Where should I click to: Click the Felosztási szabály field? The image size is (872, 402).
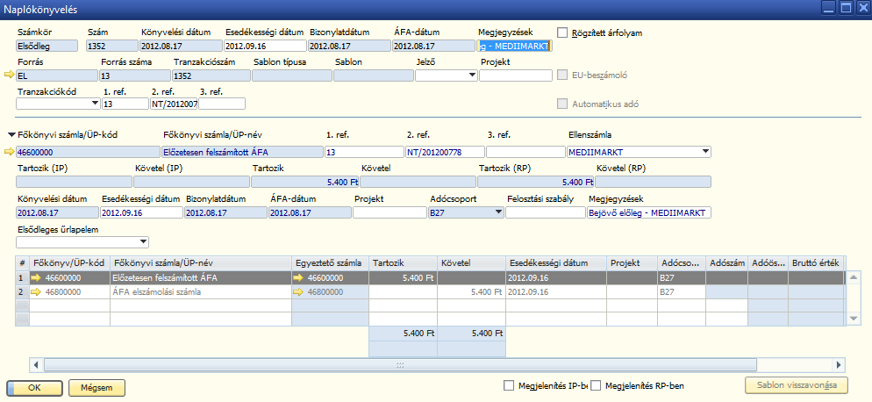546,212
